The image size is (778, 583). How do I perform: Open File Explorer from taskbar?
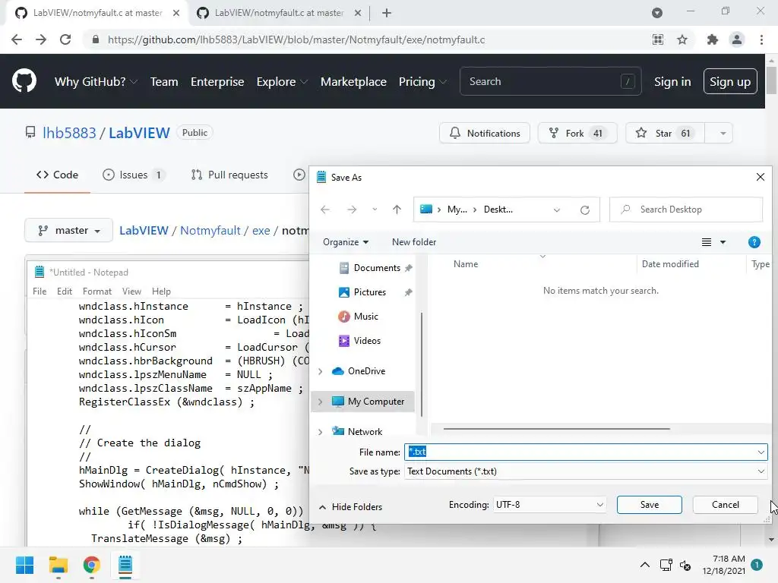click(58, 565)
